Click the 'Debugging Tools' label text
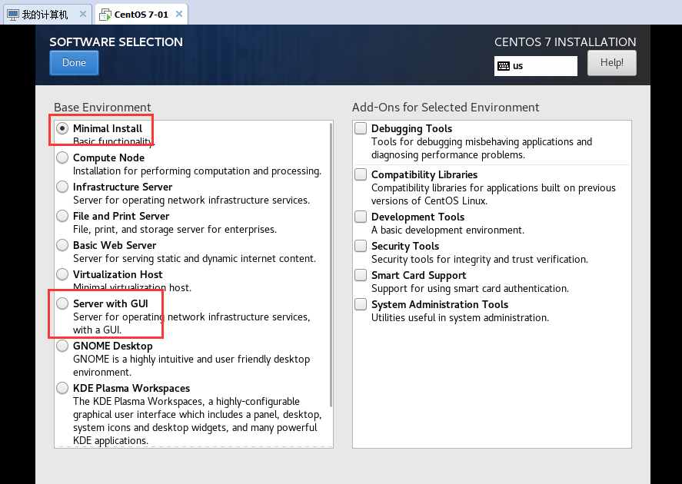Viewport: 682px width, 484px height. [x=411, y=128]
